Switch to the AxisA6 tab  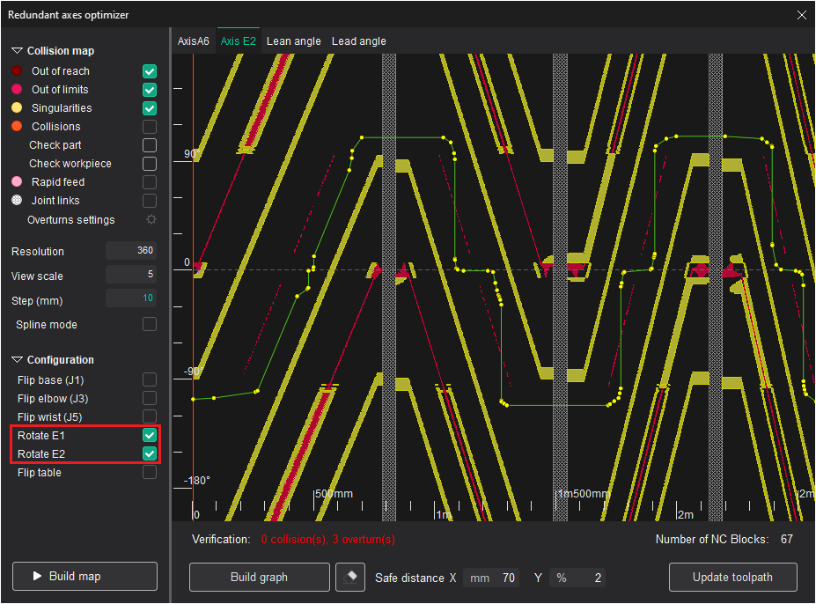(x=194, y=41)
